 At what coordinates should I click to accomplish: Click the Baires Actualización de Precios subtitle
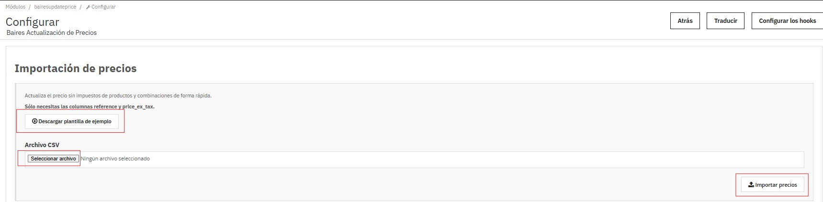tap(52, 33)
